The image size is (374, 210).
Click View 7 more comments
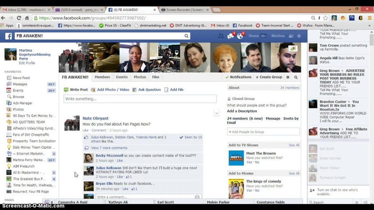109,148
